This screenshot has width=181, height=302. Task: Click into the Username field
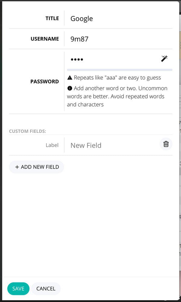118,39
